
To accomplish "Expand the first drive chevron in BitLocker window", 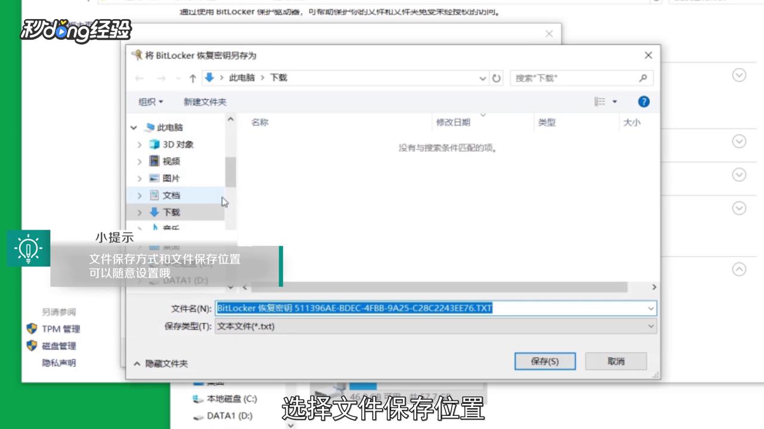I will point(739,75).
